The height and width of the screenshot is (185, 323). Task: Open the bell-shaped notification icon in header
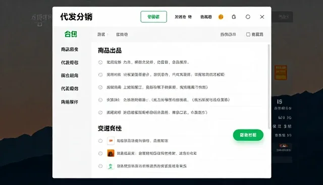pyautogui.click(x=234, y=17)
